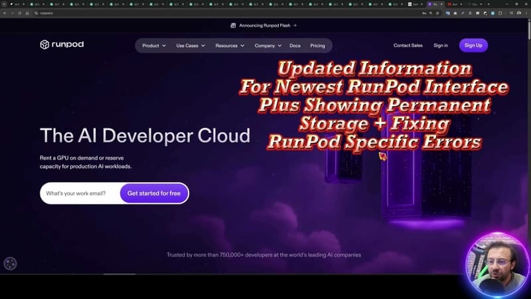Go to the Docs page
This screenshot has height=299, width=531.
click(x=295, y=45)
